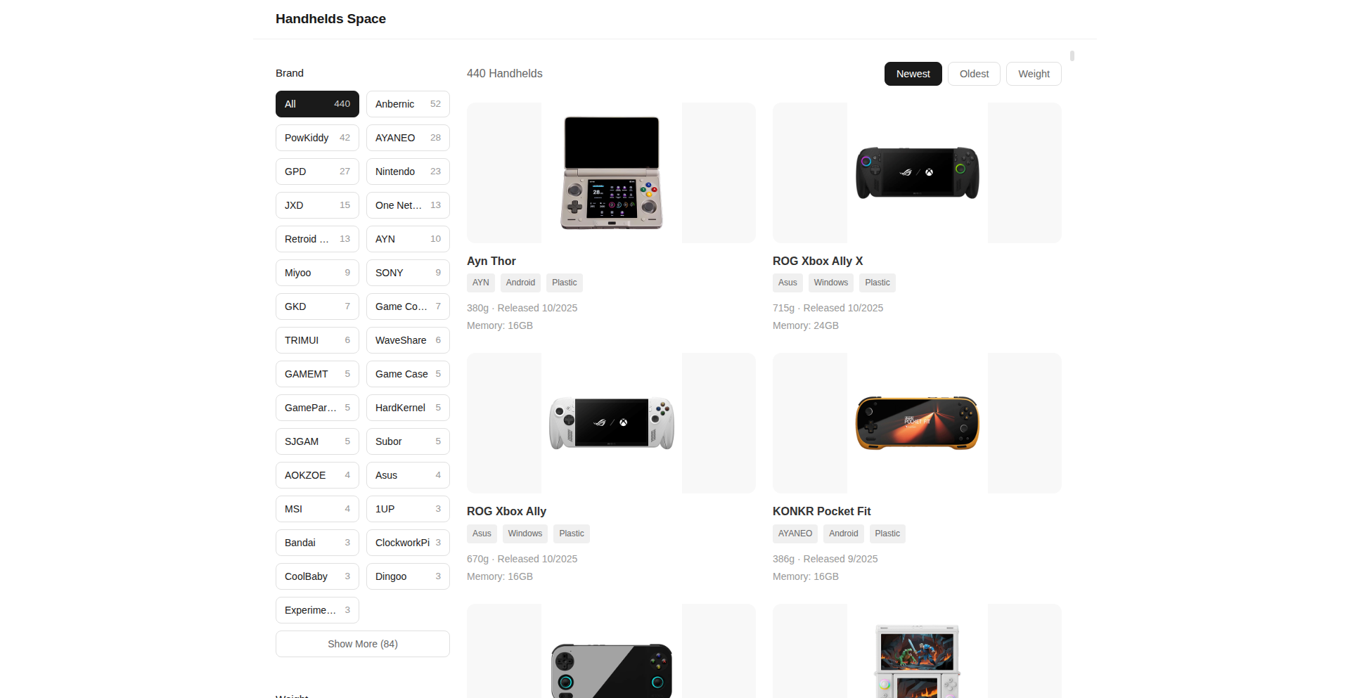Viewport: 1350px width, 698px height.
Task: Go to Handhelds Space home title
Action: tap(330, 19)
